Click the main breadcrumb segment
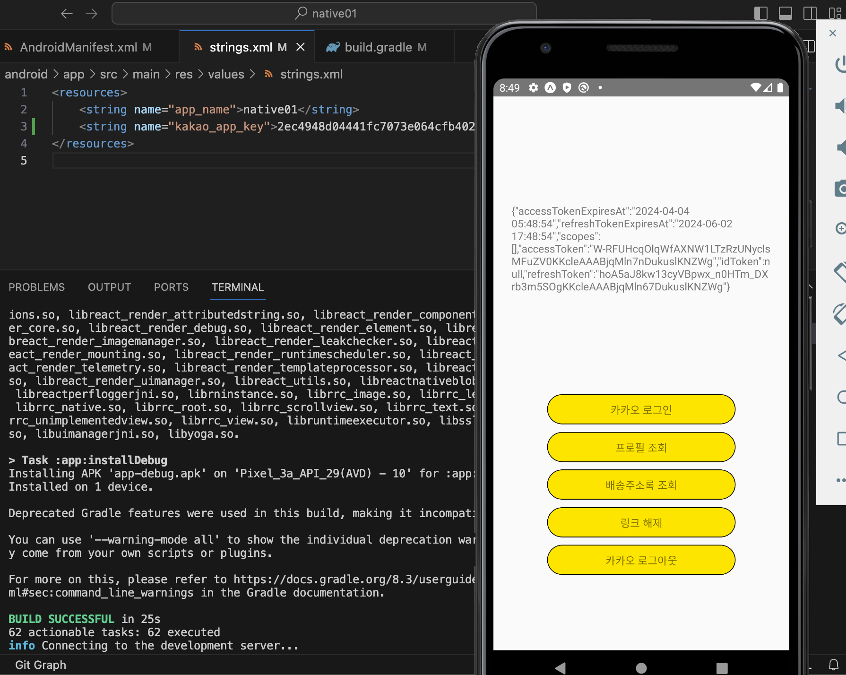This screenshot has height=675, width=846. point(146,74)
